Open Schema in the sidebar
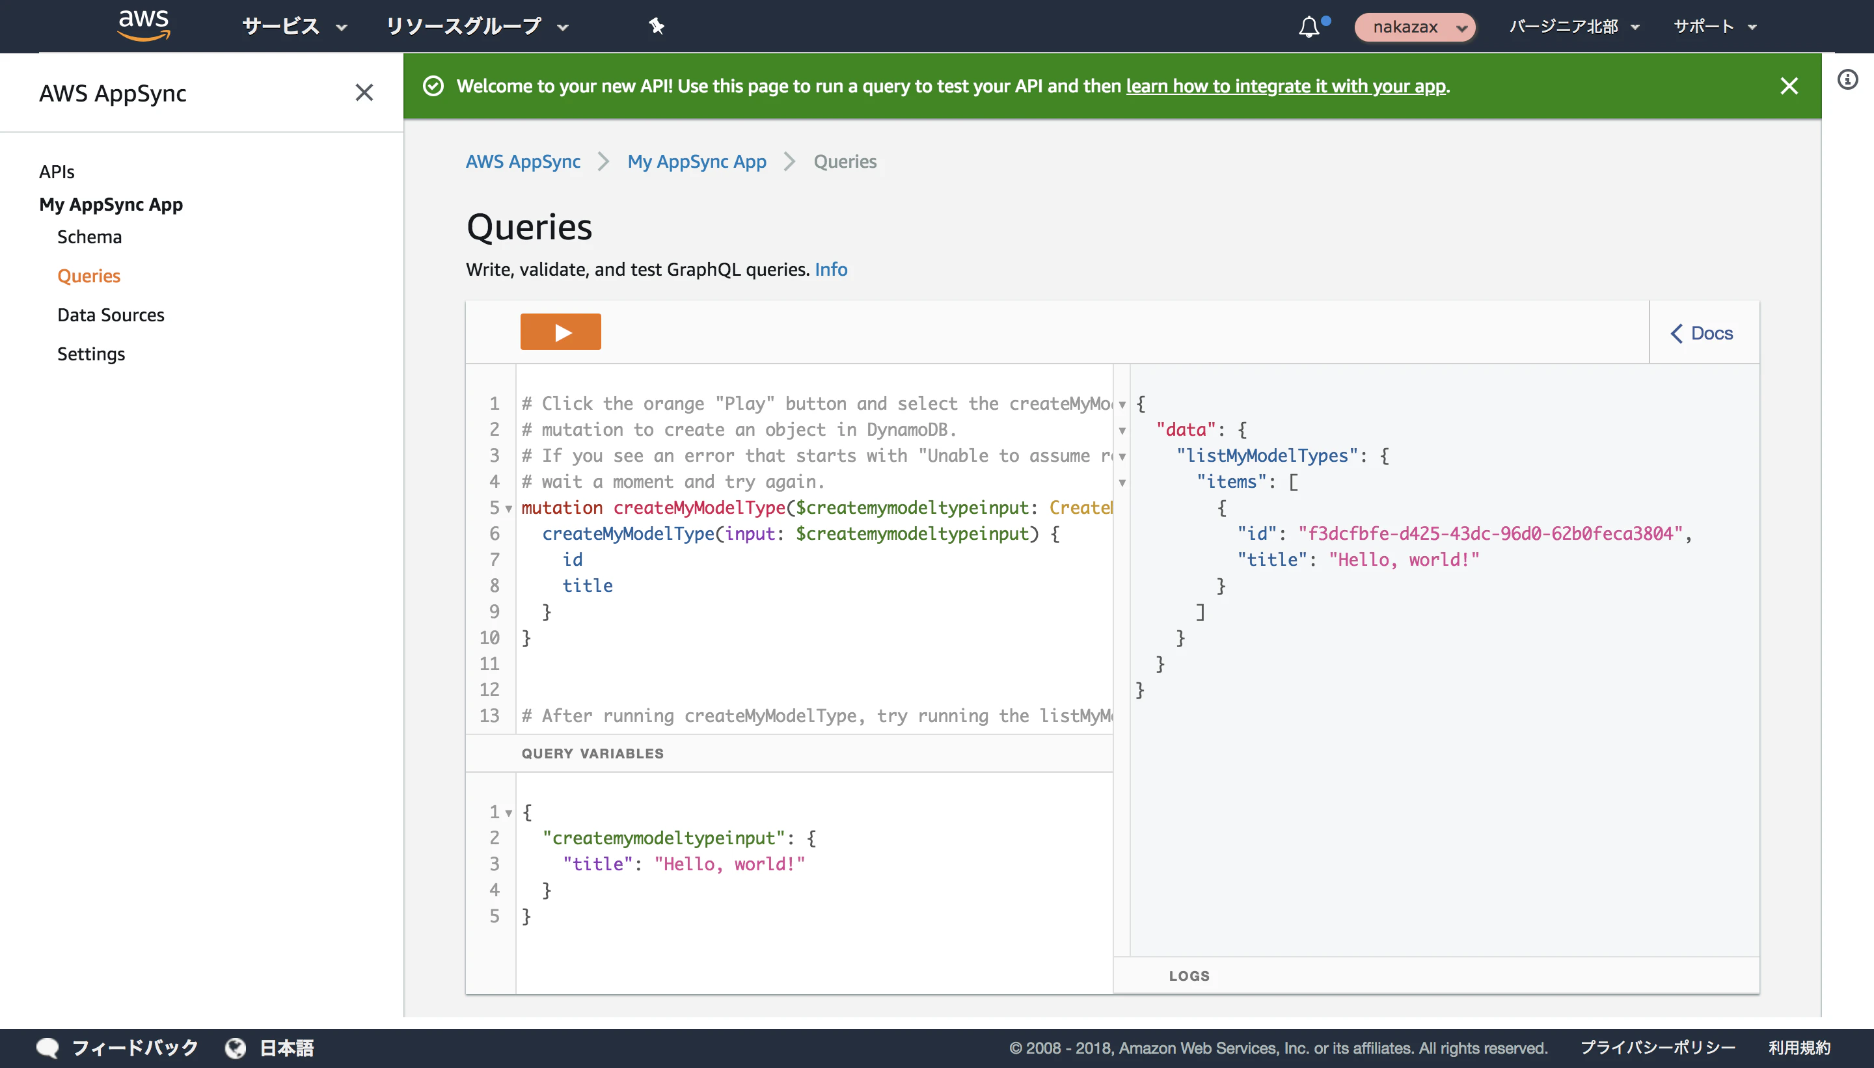Viewport: 1874px width, 1068px height. click(90, 237)
